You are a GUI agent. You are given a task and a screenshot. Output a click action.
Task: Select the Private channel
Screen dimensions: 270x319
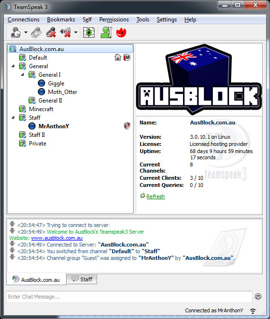(38, 143)
